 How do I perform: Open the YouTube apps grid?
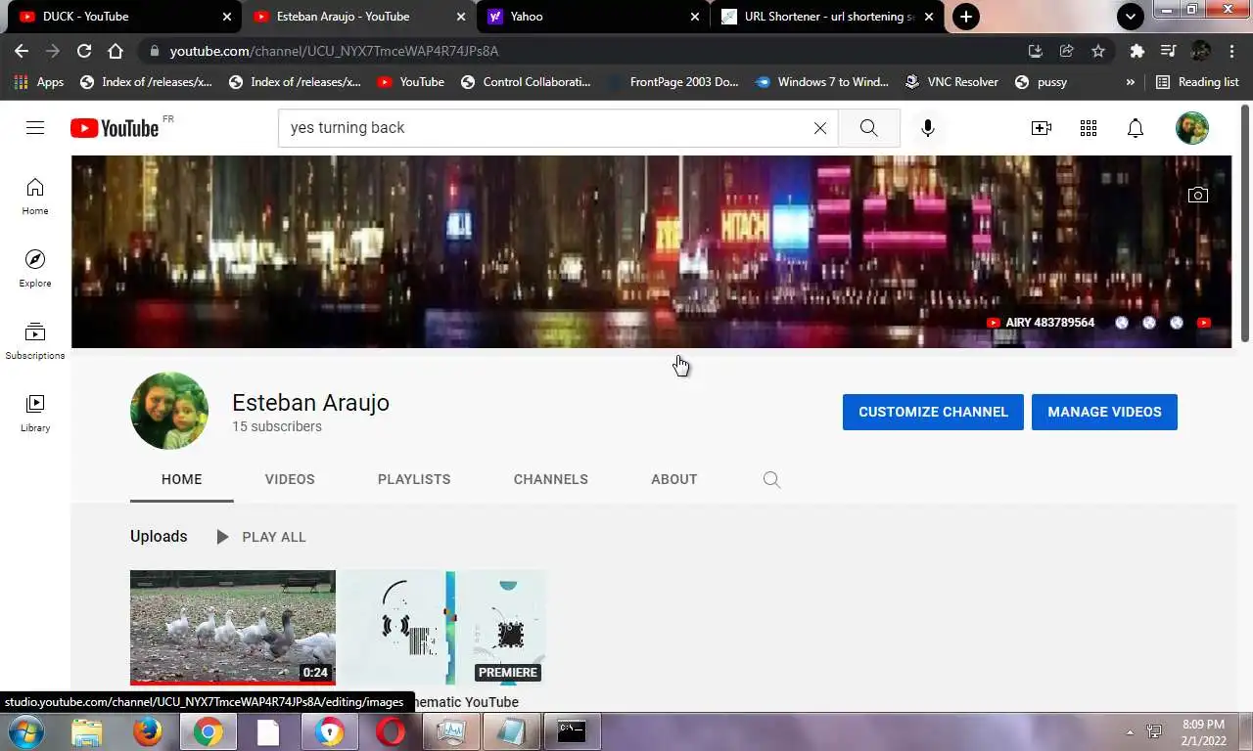coord(1089,128)
